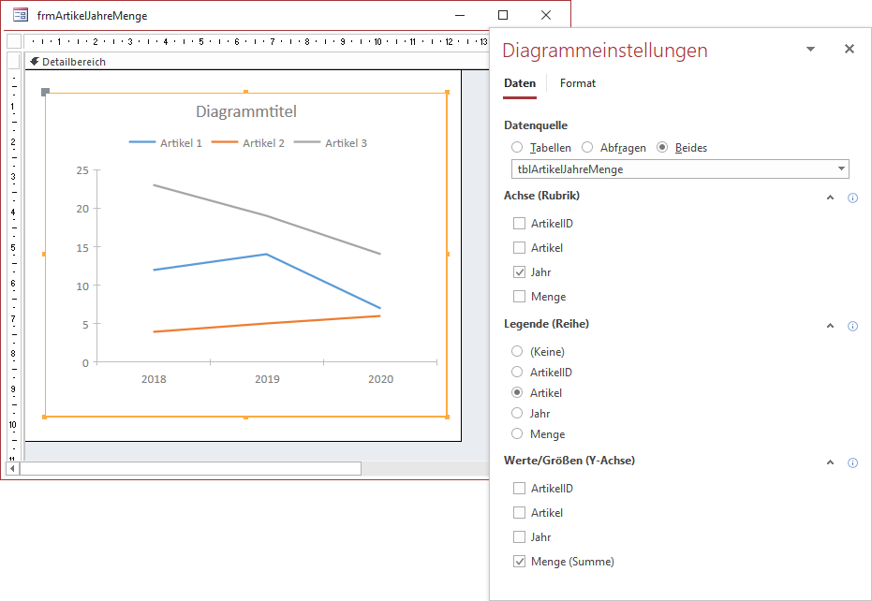Image resolution: width=872 pixels, height=601 pixels.
Task: Uncheck the Menge (Summe) checkbox
Action: pos(519,562)
